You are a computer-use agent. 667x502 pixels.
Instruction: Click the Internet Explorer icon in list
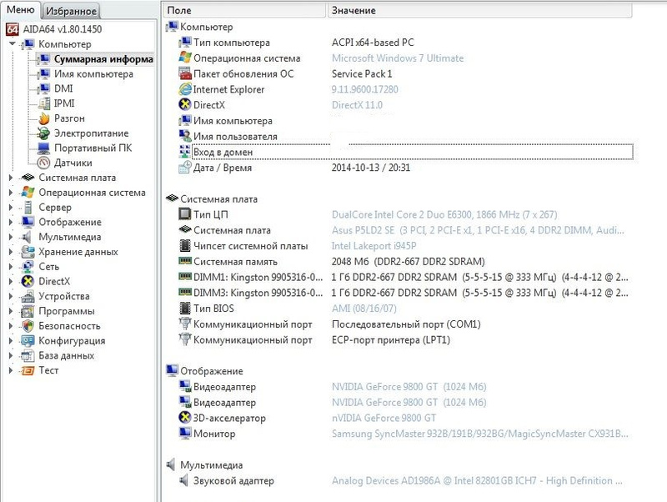(x=185, y=90)
